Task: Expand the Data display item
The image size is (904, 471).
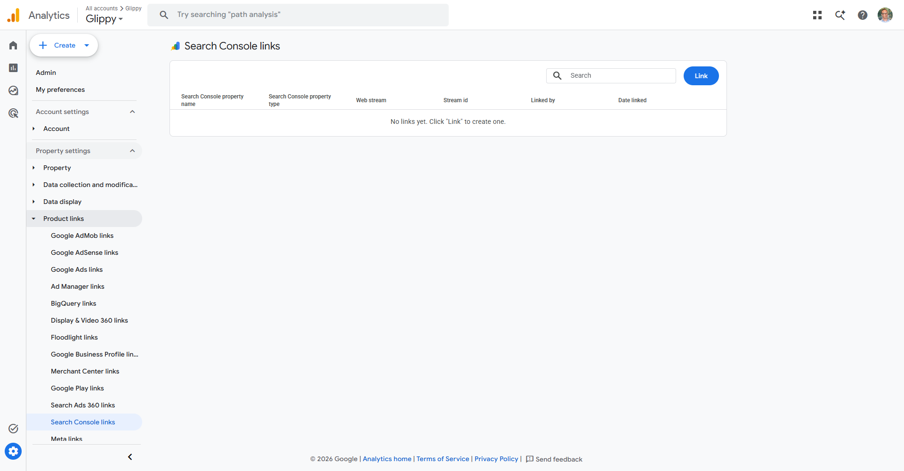Action: [33, 202]
